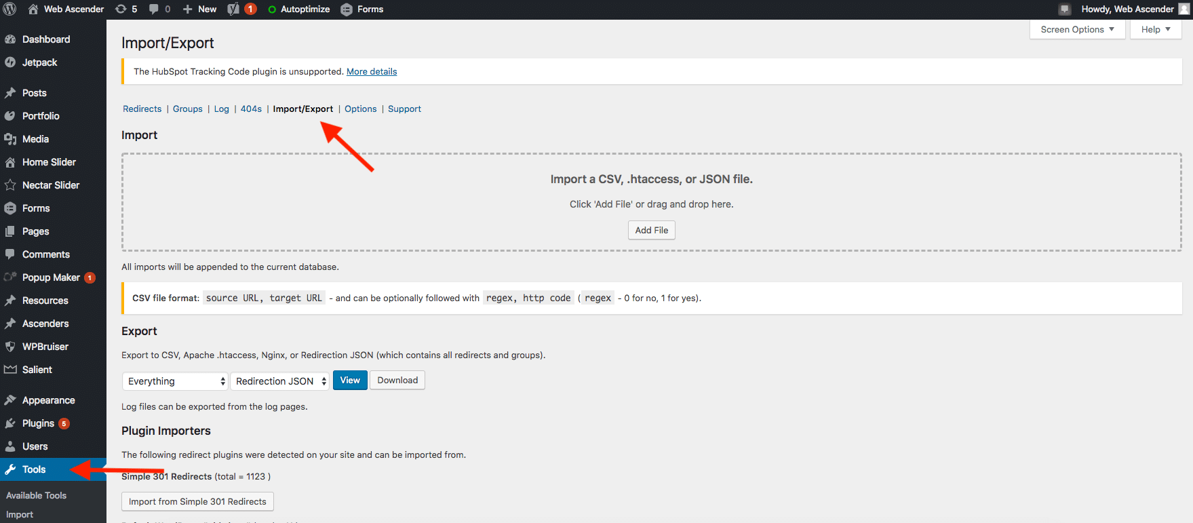Screen dimensions: 1193x523
Task: Go to Plugins in the sidebar
Action: 38,423
